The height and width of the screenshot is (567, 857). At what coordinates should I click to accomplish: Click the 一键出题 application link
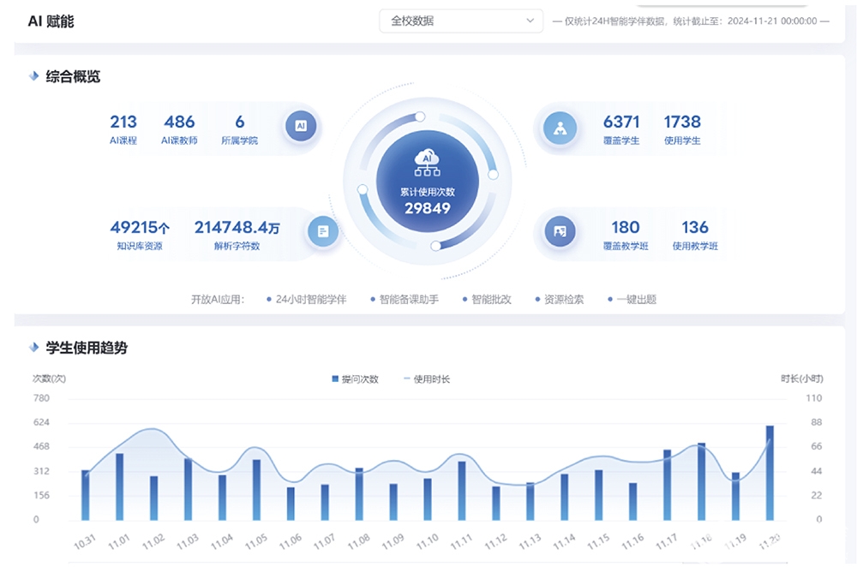click(632, 300)
